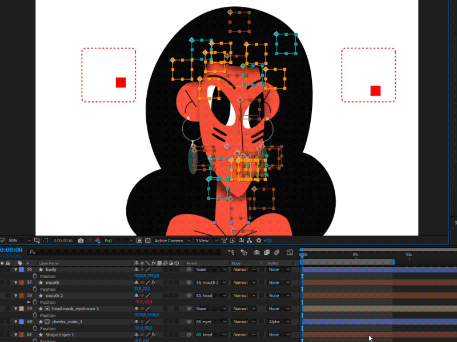Open the graph editor icon
This screenshot has height=342, width=457.
(x=290, y=252)
